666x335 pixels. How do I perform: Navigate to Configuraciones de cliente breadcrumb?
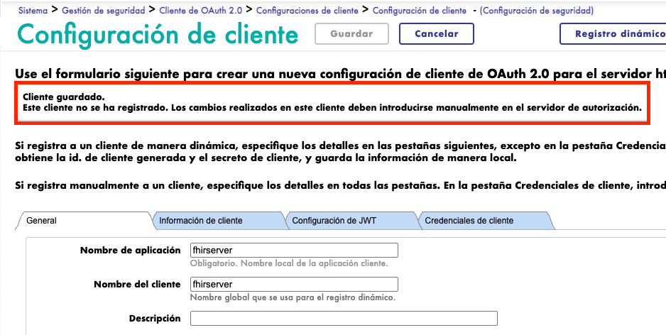[307, 11]
